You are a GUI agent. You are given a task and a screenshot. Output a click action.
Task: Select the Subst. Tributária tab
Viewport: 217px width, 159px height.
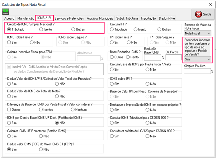[x=127, y=19]
